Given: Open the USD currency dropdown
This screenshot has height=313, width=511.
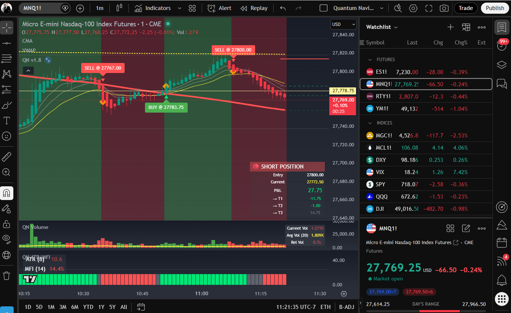Looking at the screenshot, I should [x=343, y=24].
